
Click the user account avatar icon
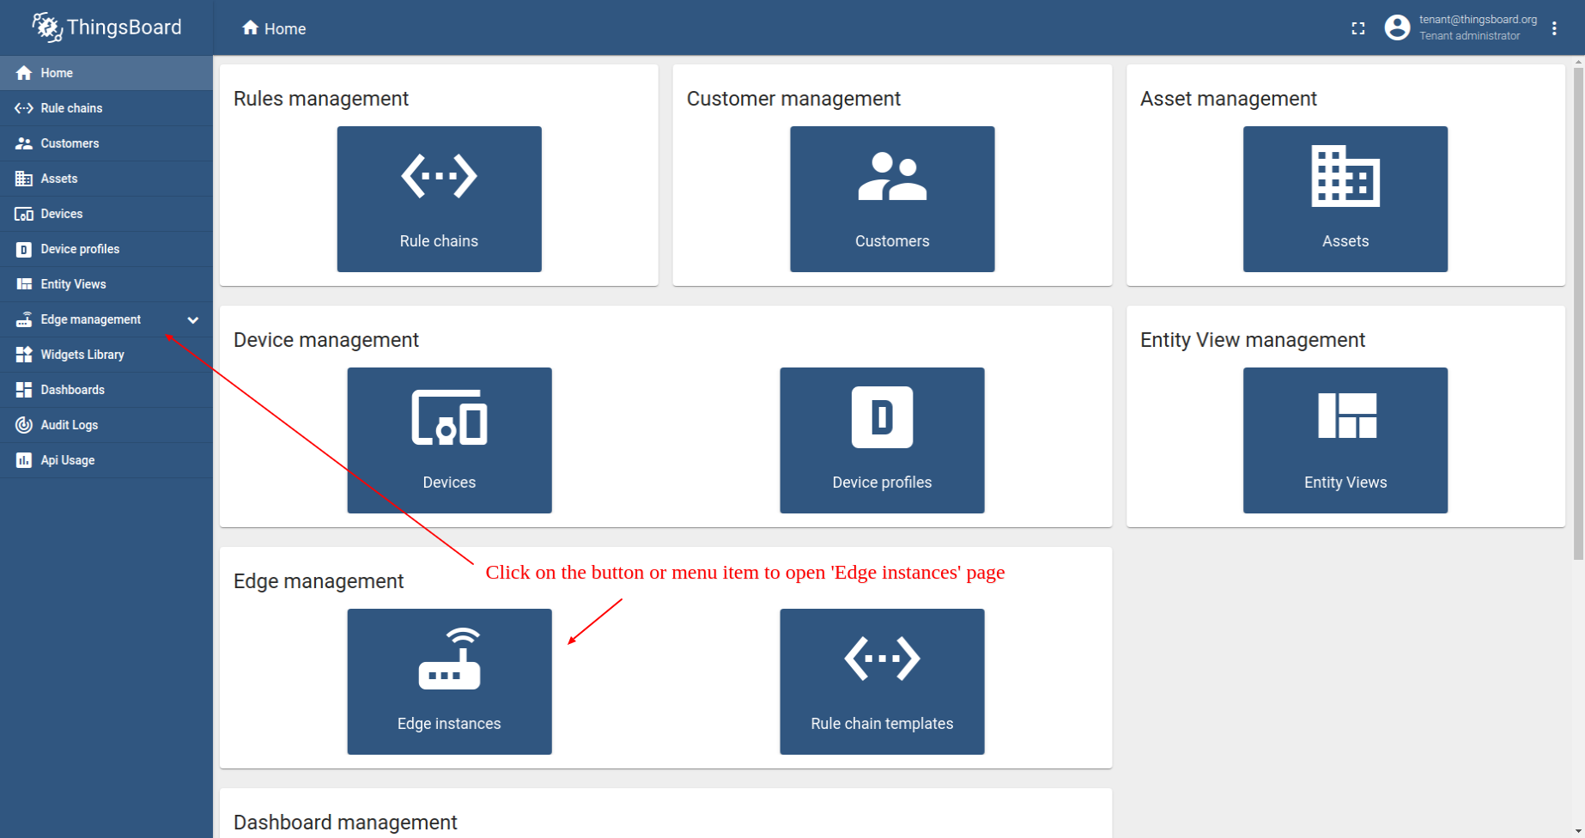pos(1398,27)
